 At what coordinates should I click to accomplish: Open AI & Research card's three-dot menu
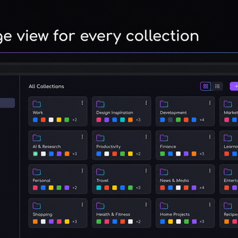(x=82, y=137)
